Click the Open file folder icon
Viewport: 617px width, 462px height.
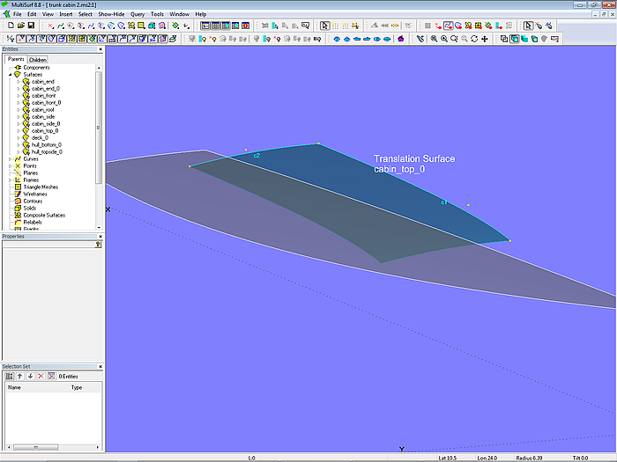pos(19,26)
